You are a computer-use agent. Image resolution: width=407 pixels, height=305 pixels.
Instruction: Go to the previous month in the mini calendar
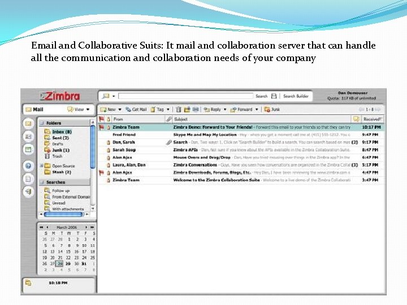click(x=47, y=227)
